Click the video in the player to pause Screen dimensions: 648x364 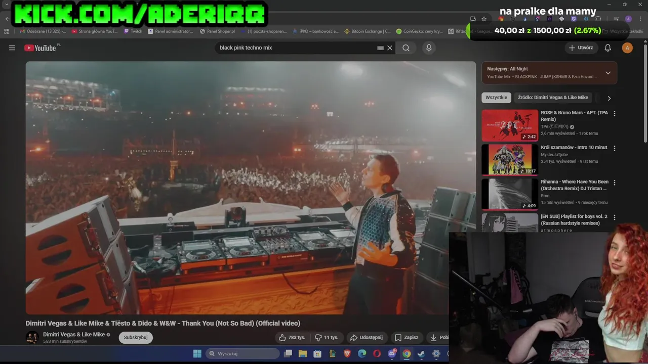click(251, 188)
